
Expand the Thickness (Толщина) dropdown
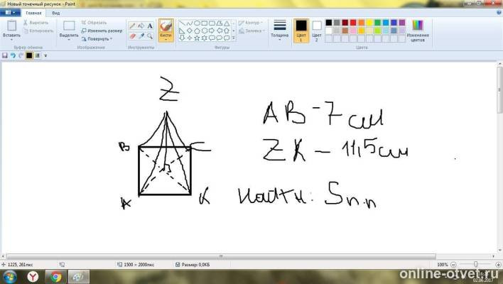pos(279,31)
